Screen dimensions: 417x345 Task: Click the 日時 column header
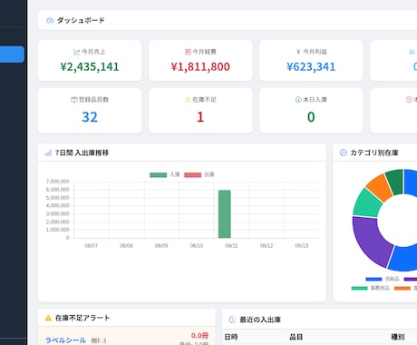click(x=231, y=337)
